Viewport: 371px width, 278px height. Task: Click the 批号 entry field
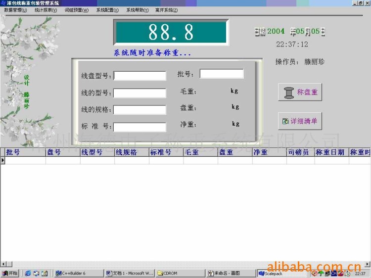click(x=222, y=74)
